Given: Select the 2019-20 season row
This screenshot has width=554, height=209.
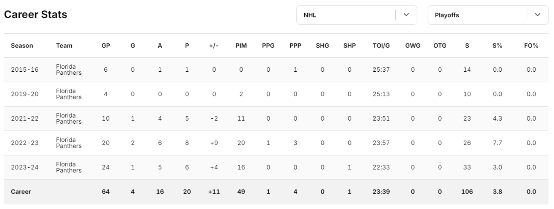Looking at the screenshot, I should point(25,94).
